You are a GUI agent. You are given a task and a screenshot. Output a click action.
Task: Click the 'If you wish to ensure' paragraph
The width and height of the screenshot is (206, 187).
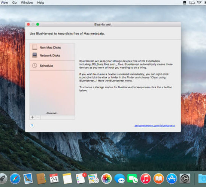tap(124, 77)
